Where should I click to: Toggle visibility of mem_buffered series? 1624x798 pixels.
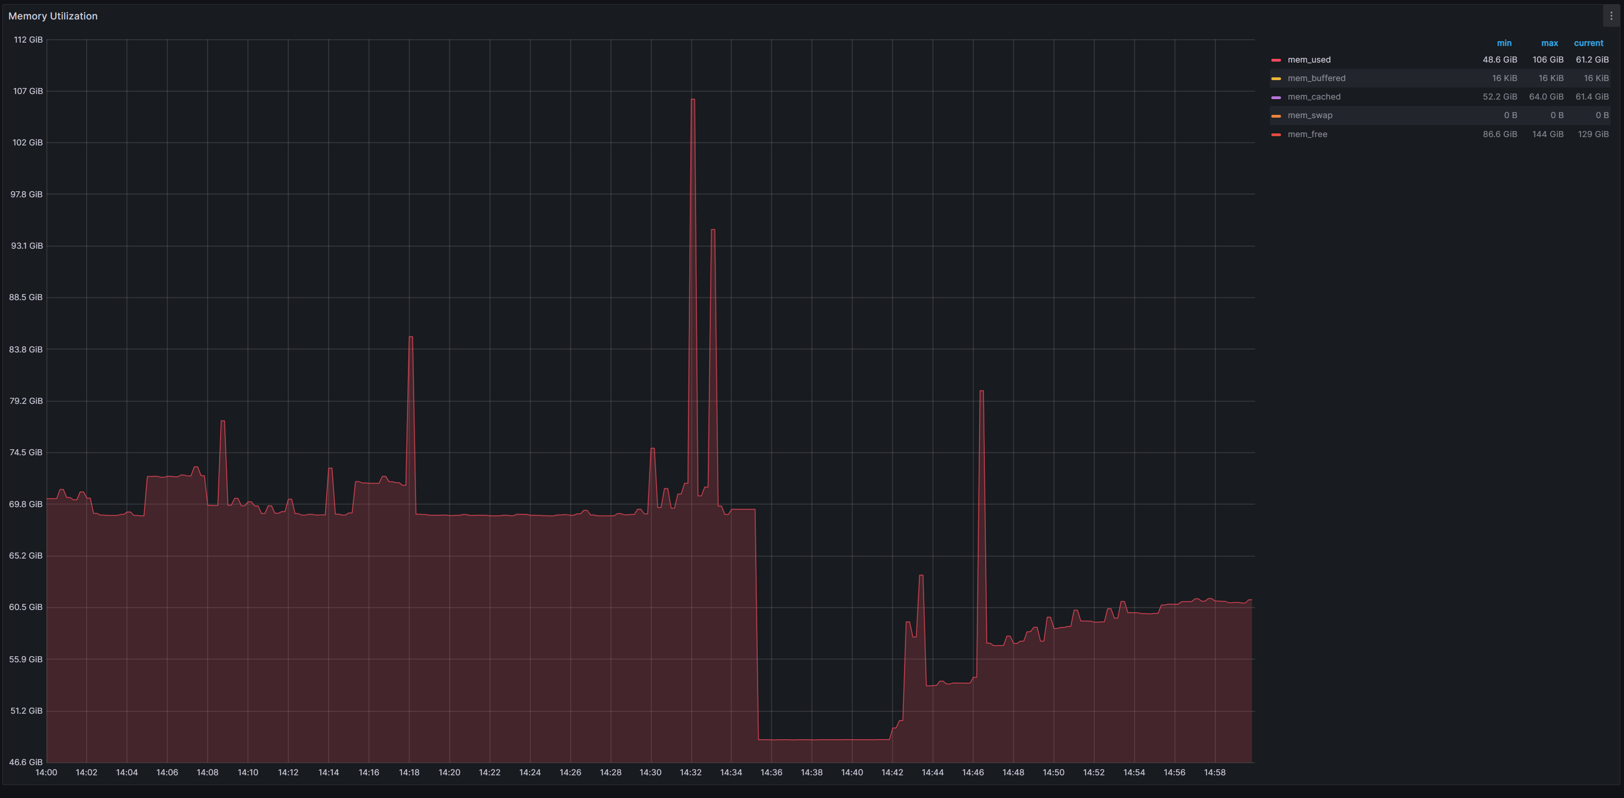tap(1316, 78)
